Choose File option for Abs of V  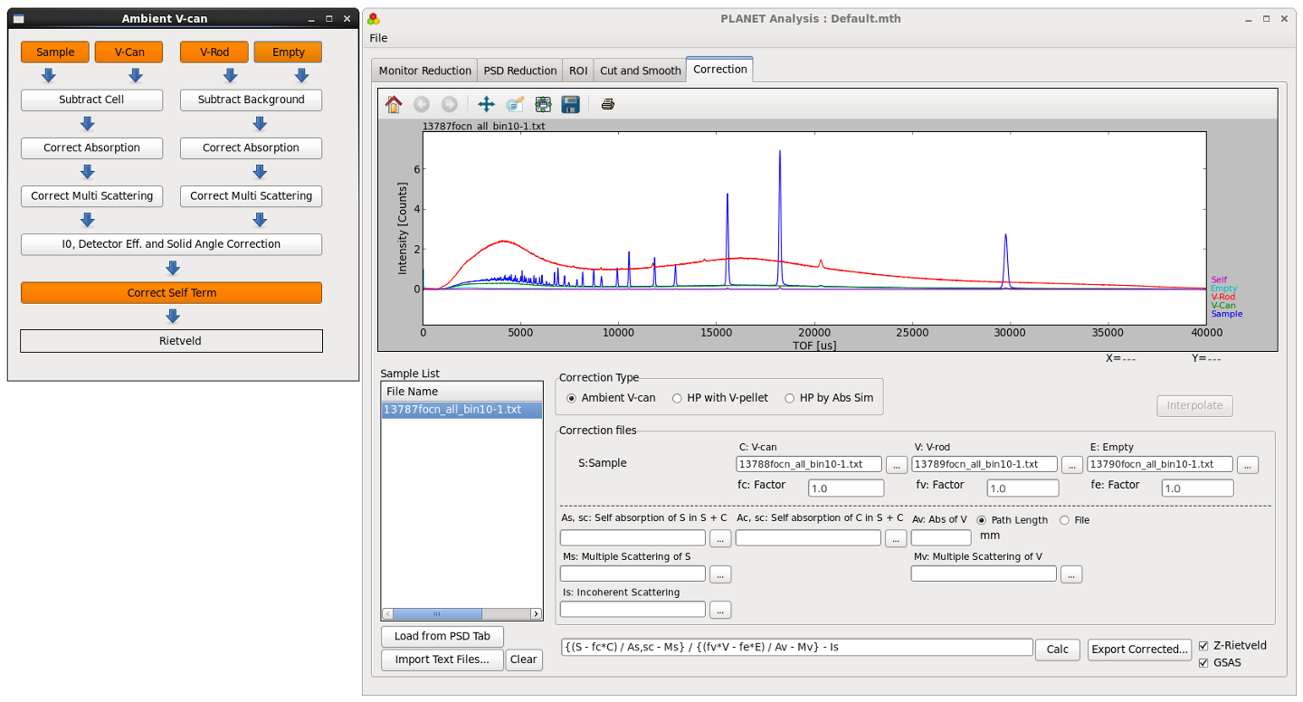click(x=1074, y=520)
